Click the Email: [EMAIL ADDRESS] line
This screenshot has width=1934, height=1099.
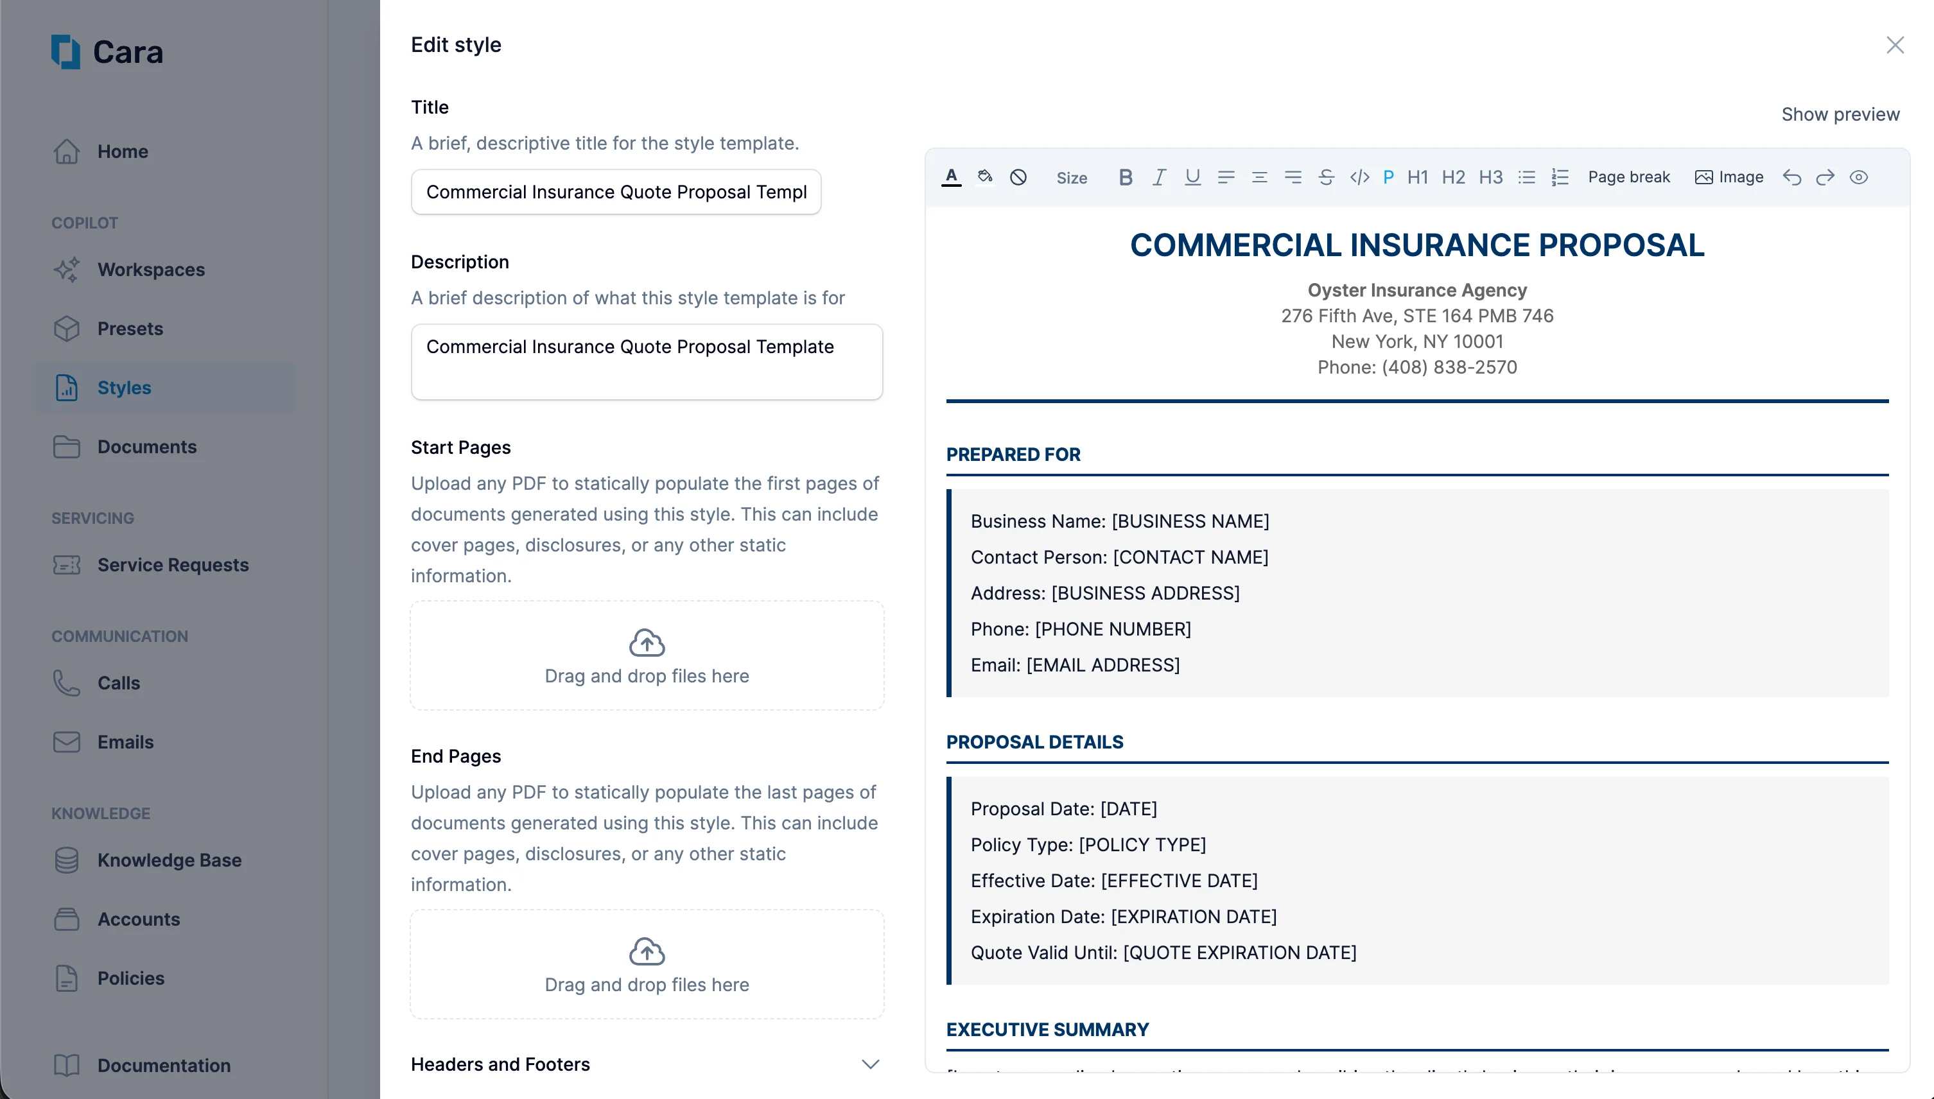[x=1075, y=665]
